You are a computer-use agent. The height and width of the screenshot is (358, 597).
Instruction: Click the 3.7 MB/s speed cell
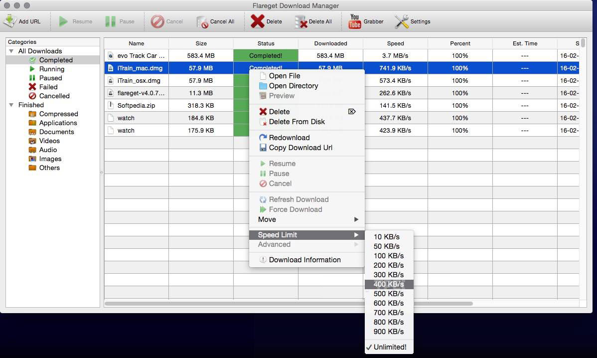point(395,56)
